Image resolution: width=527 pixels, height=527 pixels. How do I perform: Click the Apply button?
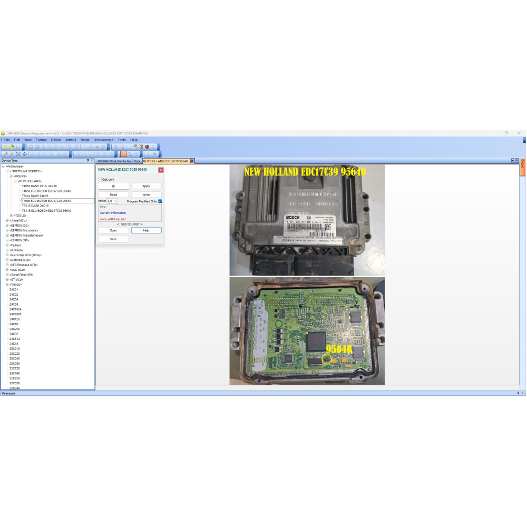click(146, 186)
